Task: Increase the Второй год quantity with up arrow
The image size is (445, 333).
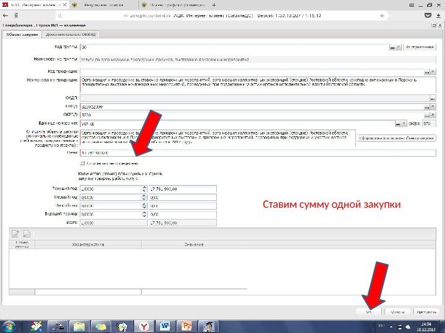Action: pyautogui.click(x=144, y=204)
